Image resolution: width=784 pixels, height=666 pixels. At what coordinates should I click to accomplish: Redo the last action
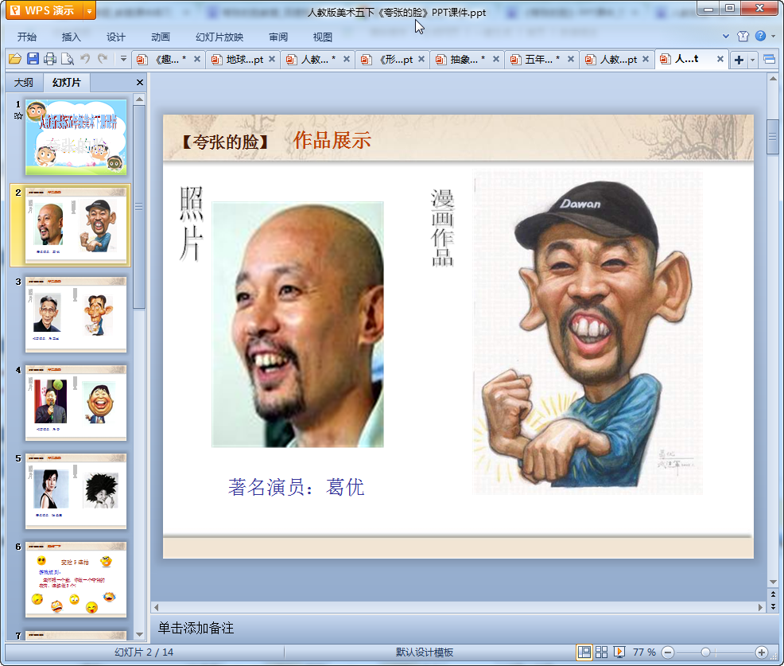click(x=103, y=59)
